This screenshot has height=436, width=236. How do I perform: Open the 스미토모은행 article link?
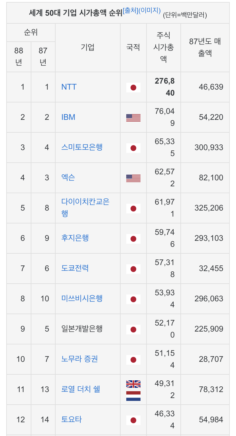point(82,147)
